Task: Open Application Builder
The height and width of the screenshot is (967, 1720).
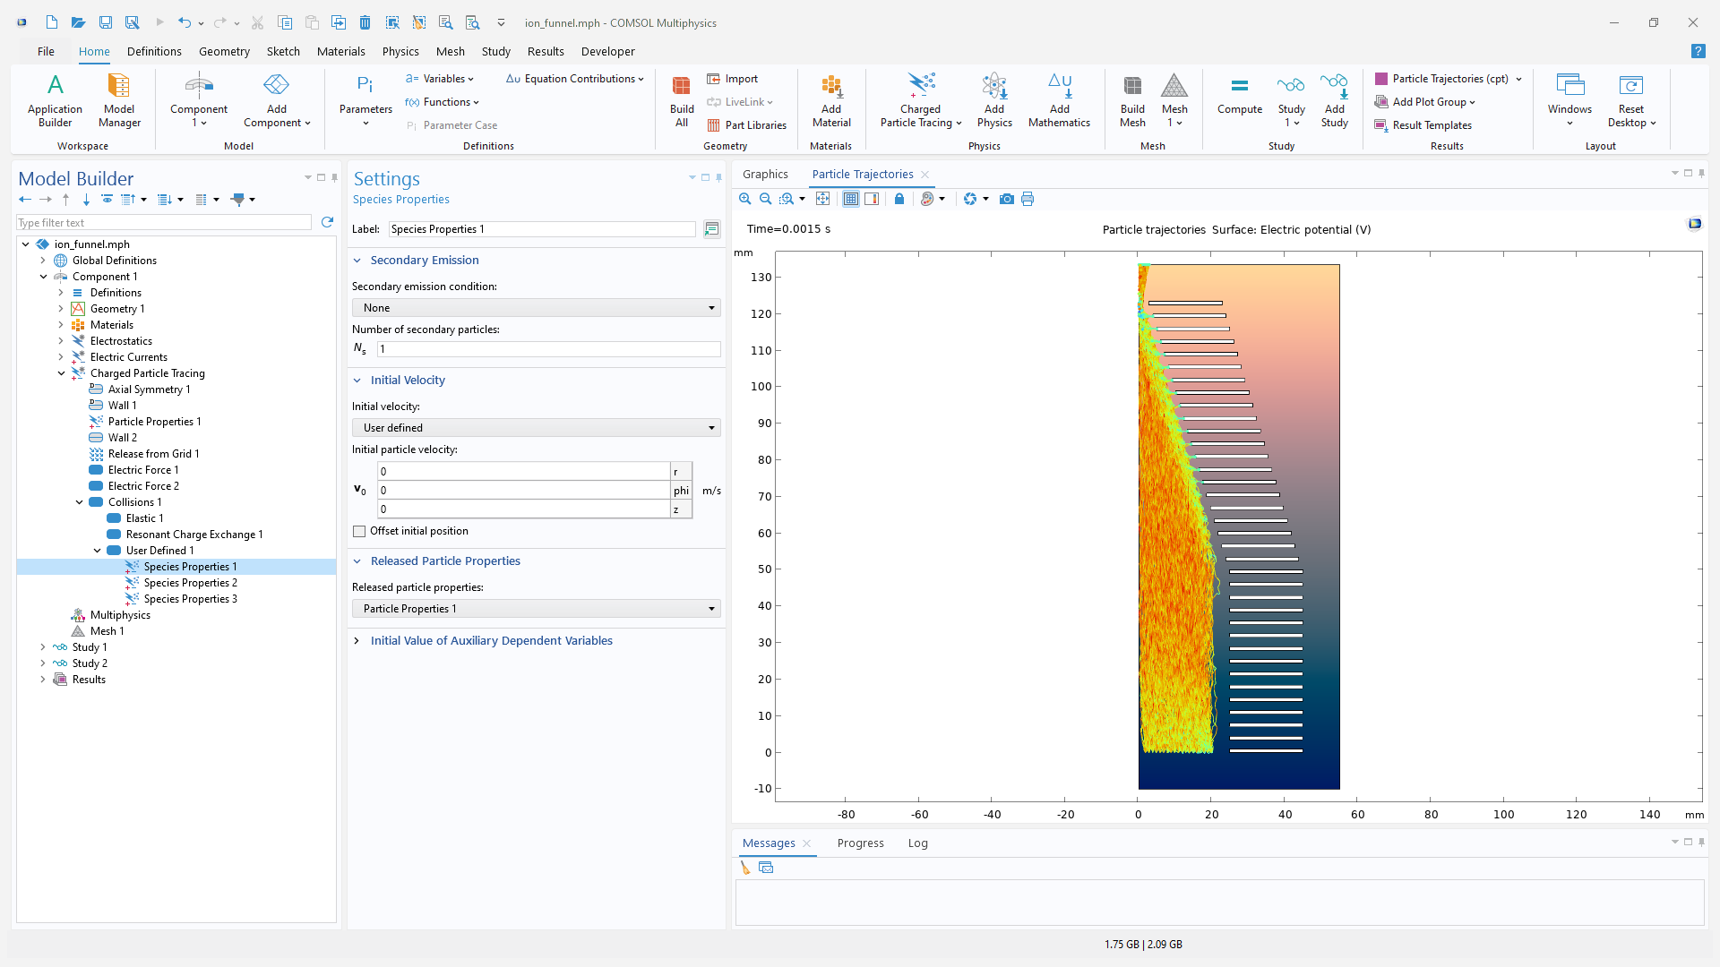Action: [x=55, y=100]
